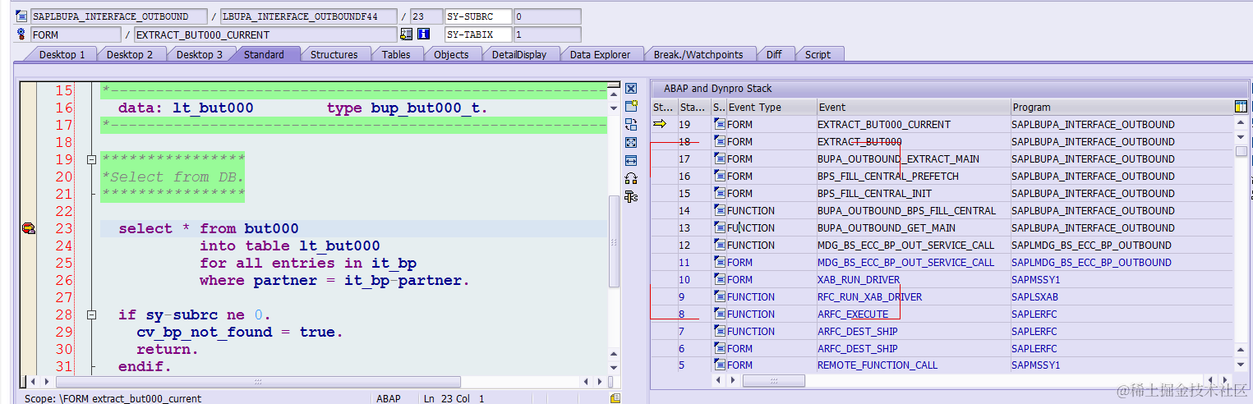Click the Program column header
The width and height of the screenshot is (1253, 404).
point(1122,107)
